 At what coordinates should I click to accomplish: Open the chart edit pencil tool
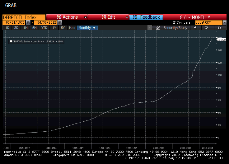pos(207,28)
